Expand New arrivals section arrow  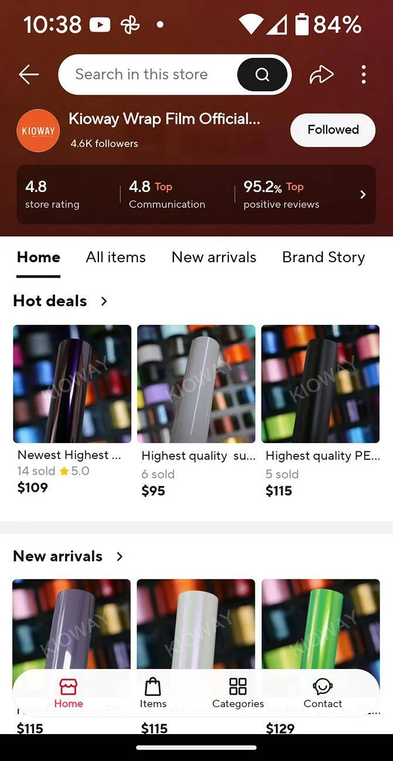tap(119, 556)
